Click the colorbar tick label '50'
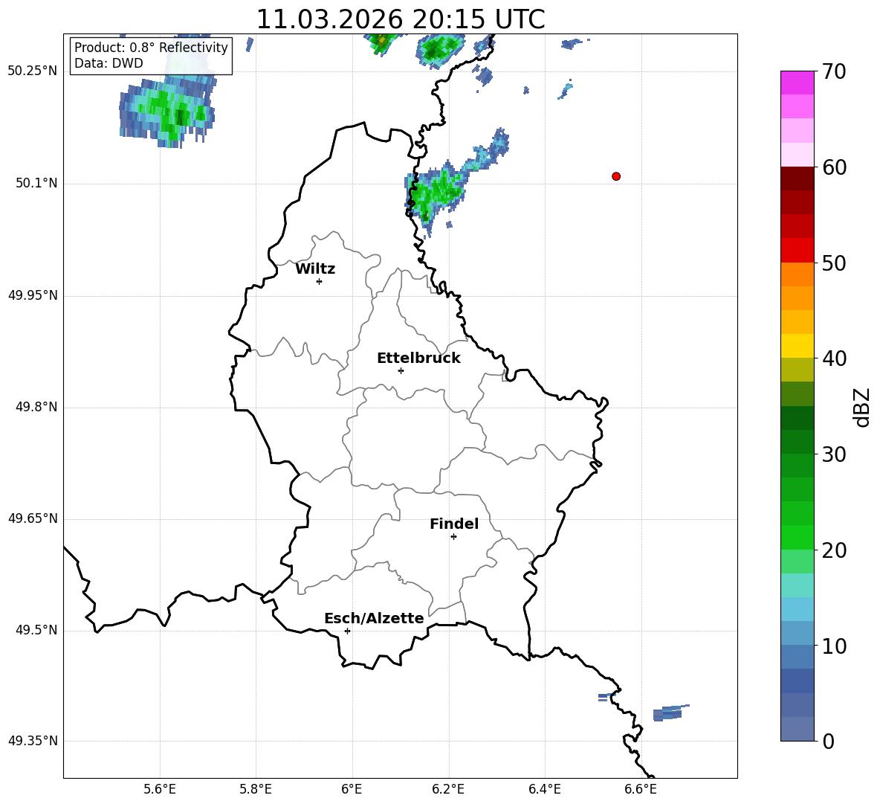This screenshot has width=880, height=804. coord(834,263)
